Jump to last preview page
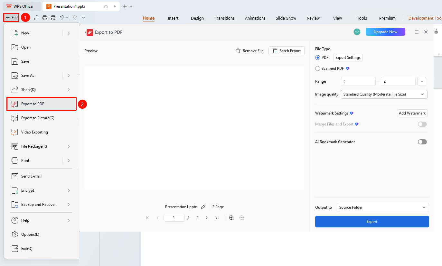Image resolution: width=442 pixels, height=266 pixels. (217, 218)
